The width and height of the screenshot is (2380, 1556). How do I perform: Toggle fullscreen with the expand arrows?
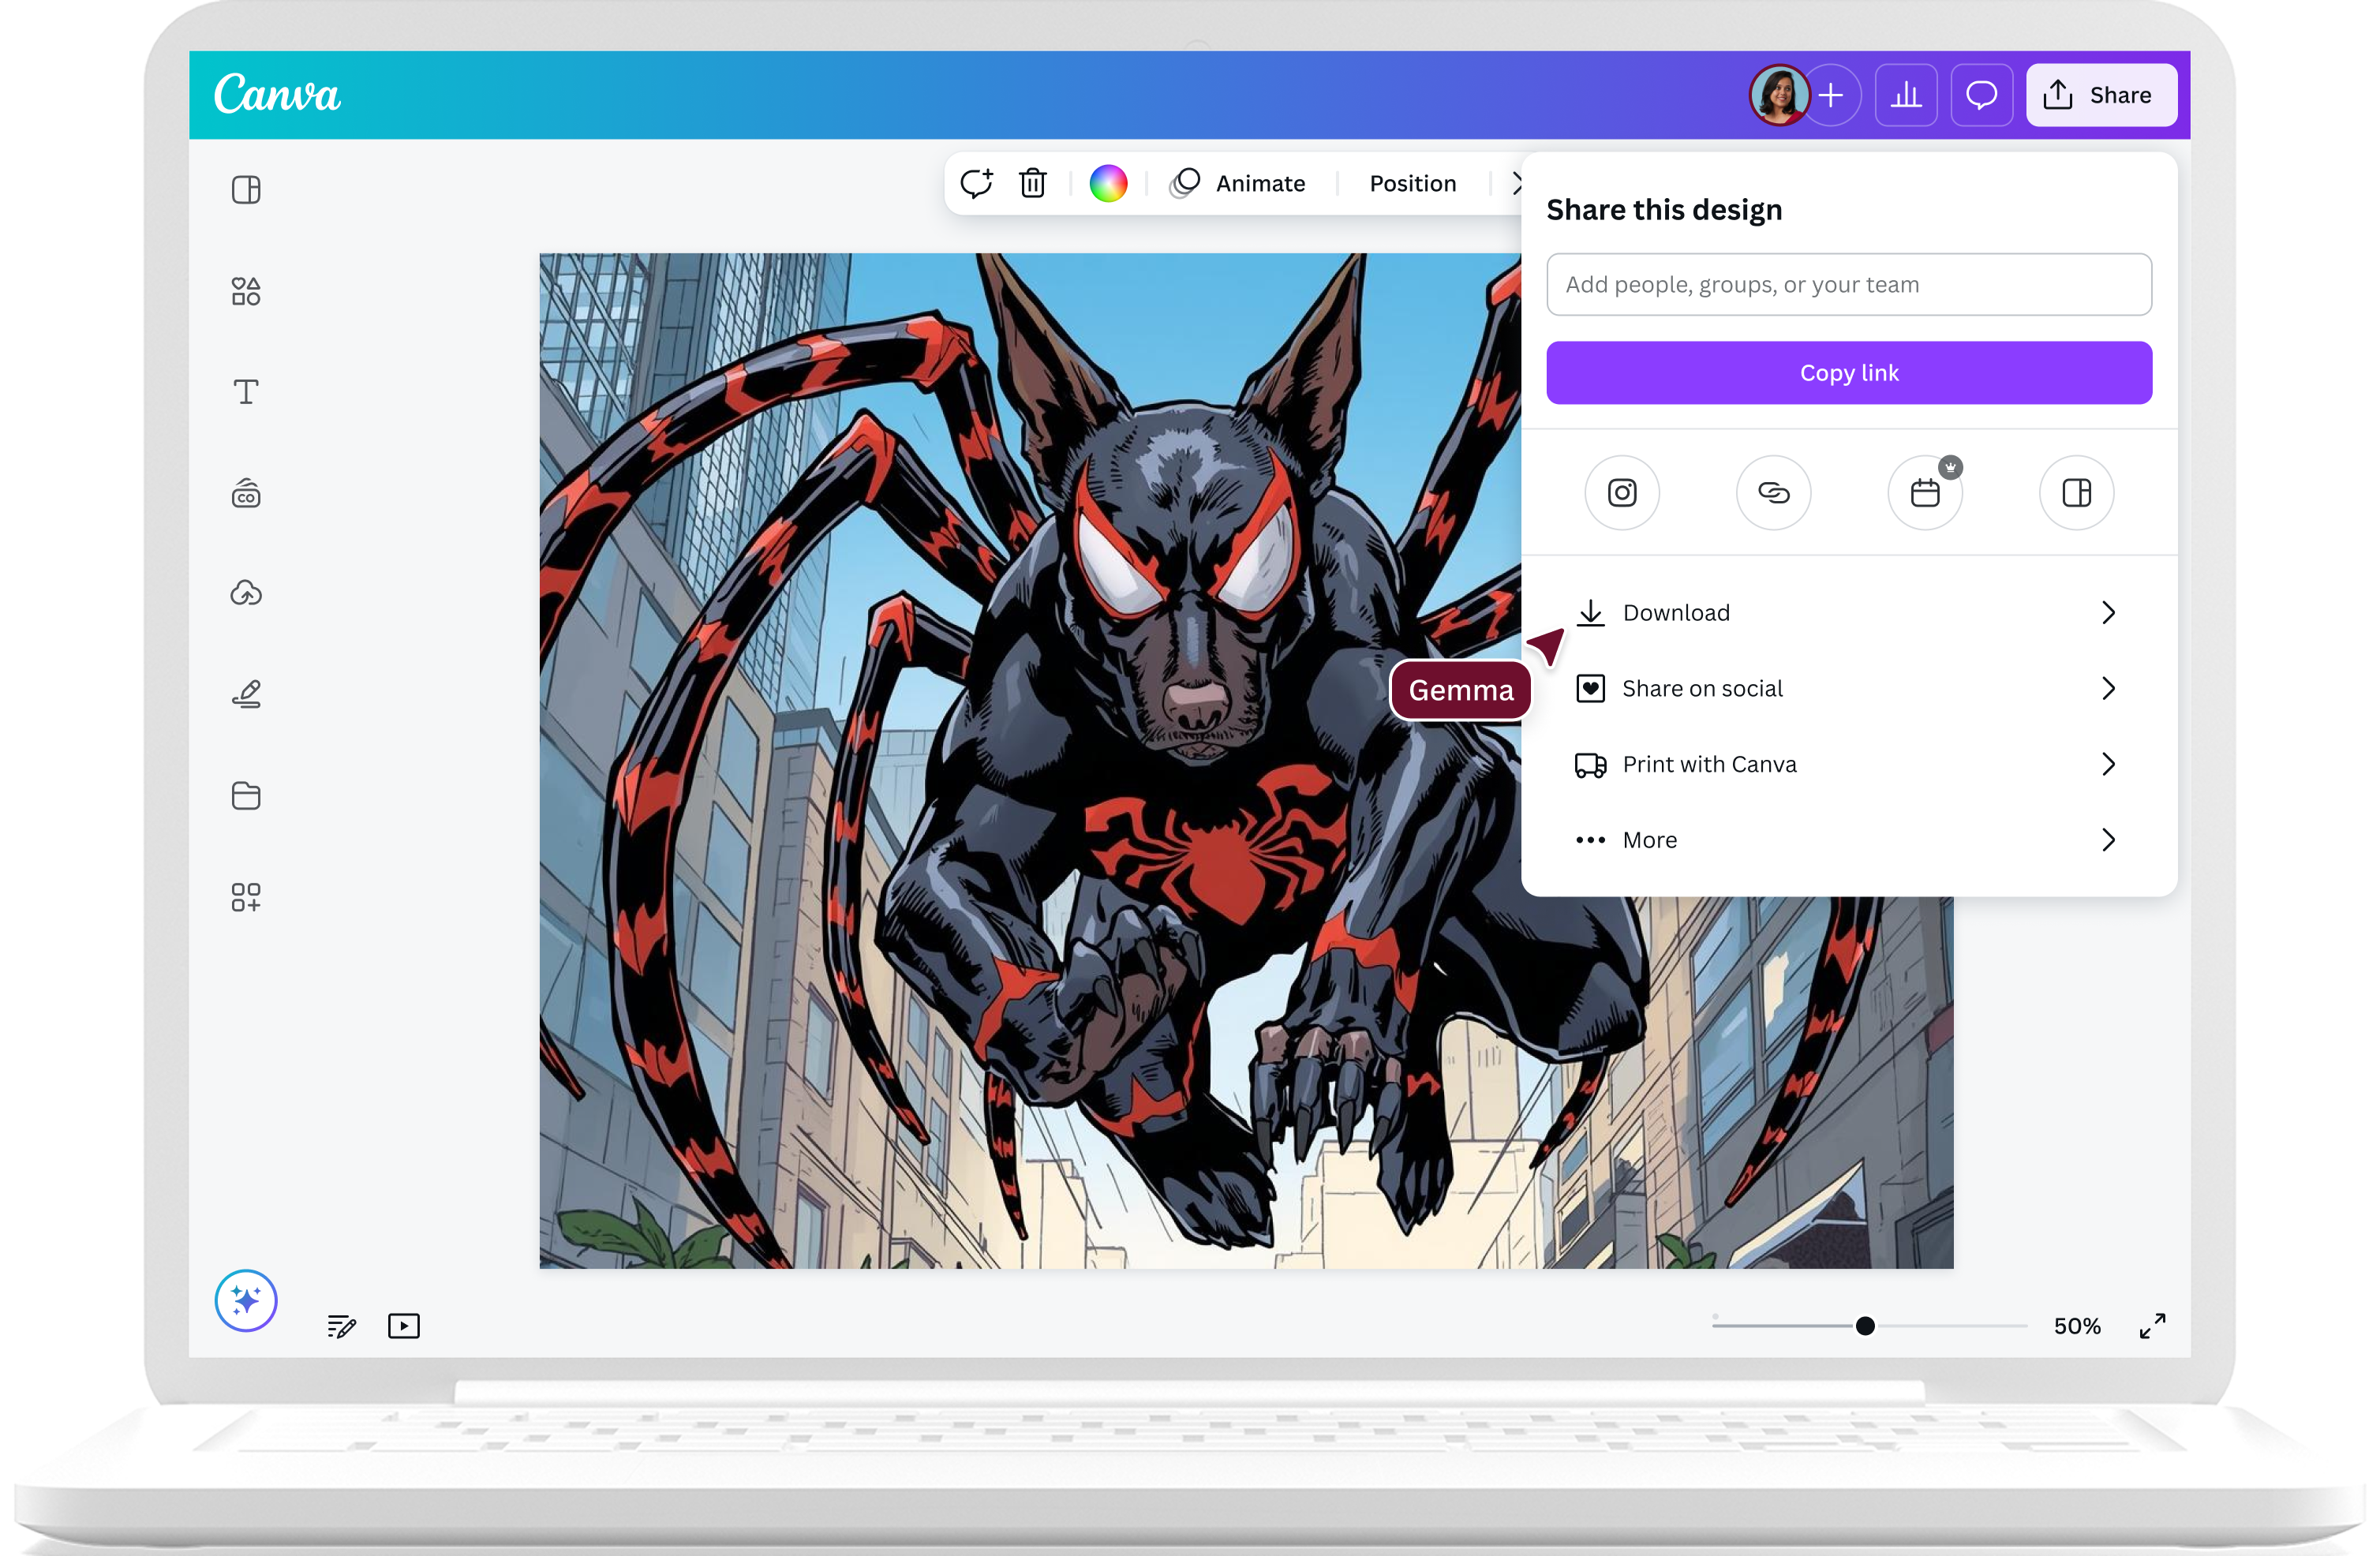[x=2152, y=1326]
